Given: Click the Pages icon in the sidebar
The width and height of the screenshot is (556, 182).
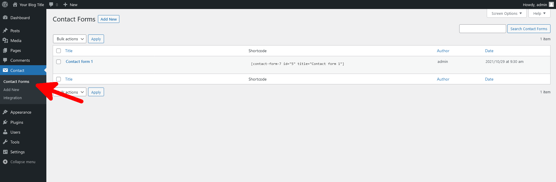Looking at the screenshot, I should pos(5,50).
